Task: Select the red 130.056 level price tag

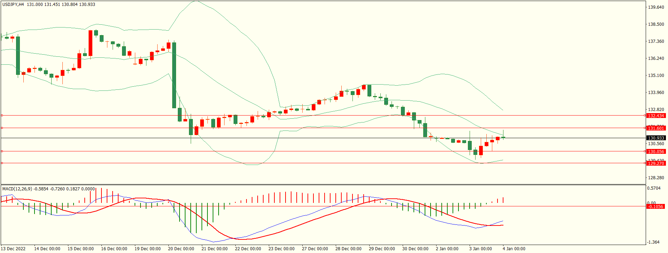Action: click(x=656, y=152)
